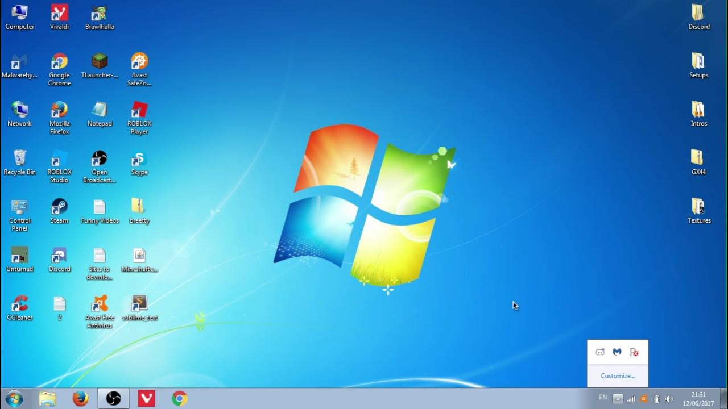This screenshot has width=728, height=409.
Task: Launch Chrome from the taskbar
Action: pos(180,399)
